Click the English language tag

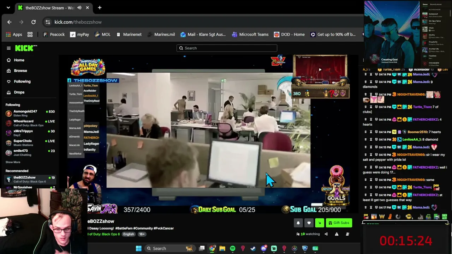click(x=129, y=234)
